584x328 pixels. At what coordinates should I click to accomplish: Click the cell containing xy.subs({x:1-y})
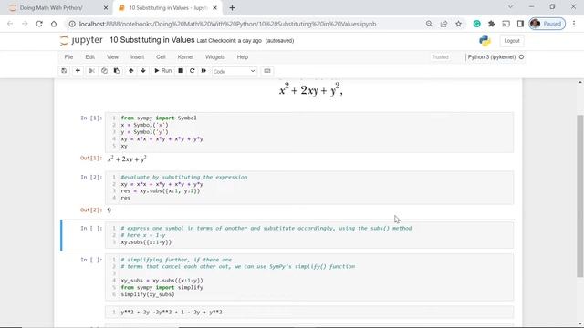(x=309, y=235)
